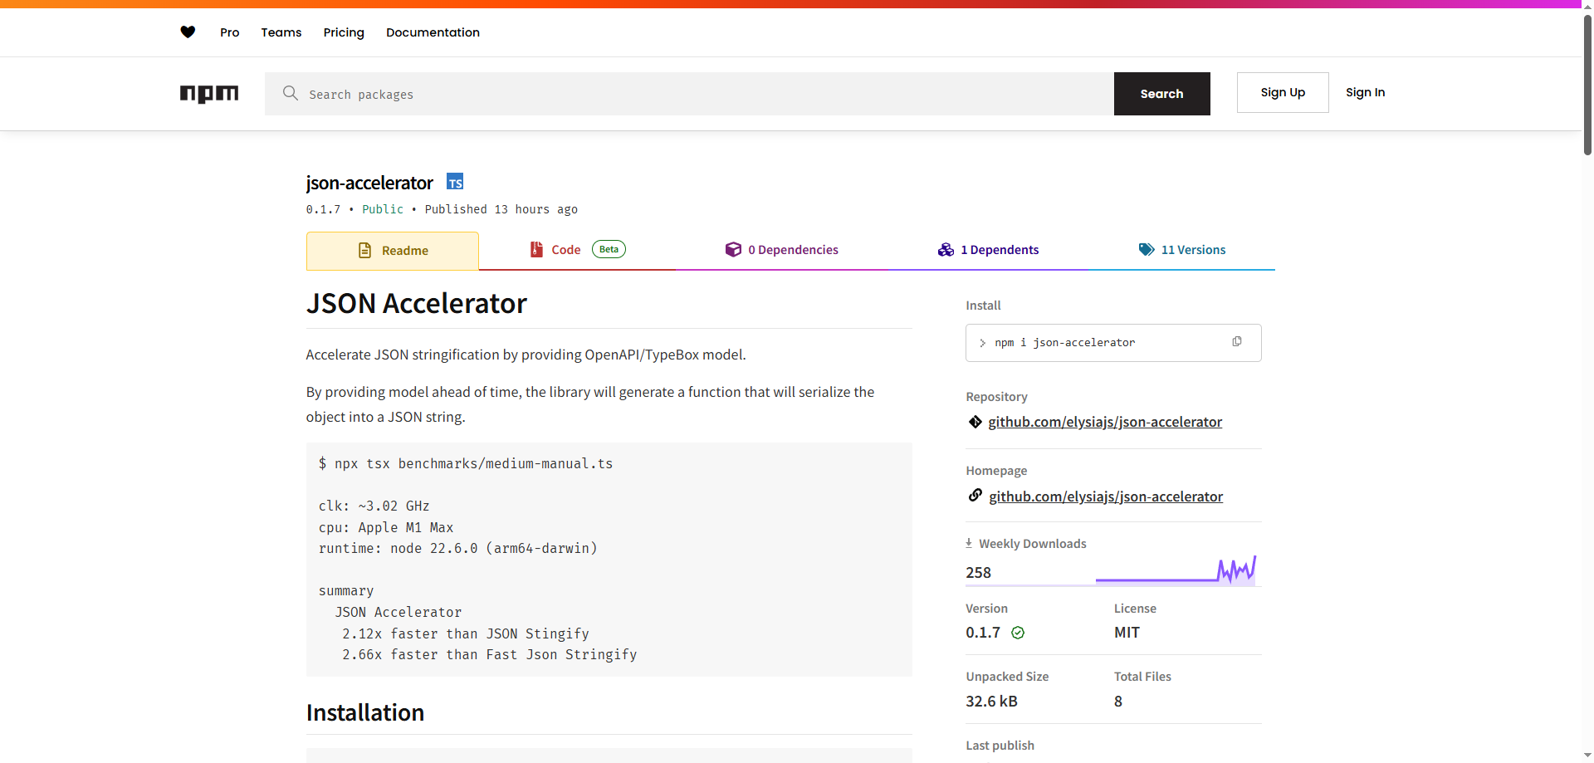The width and height of the screenshot is (1594, 763).
Task: Go to the Teams page
Action: 281,32
